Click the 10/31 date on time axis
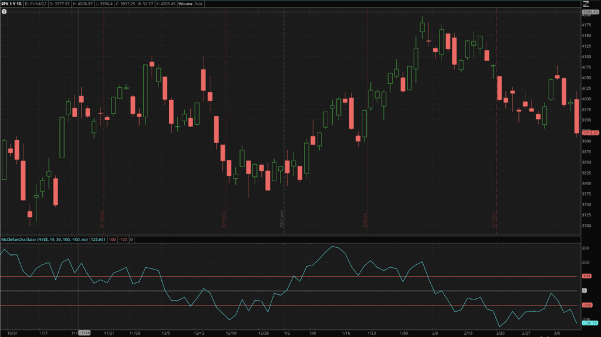Viewport: 601px width, 337px height. [12, 333]
